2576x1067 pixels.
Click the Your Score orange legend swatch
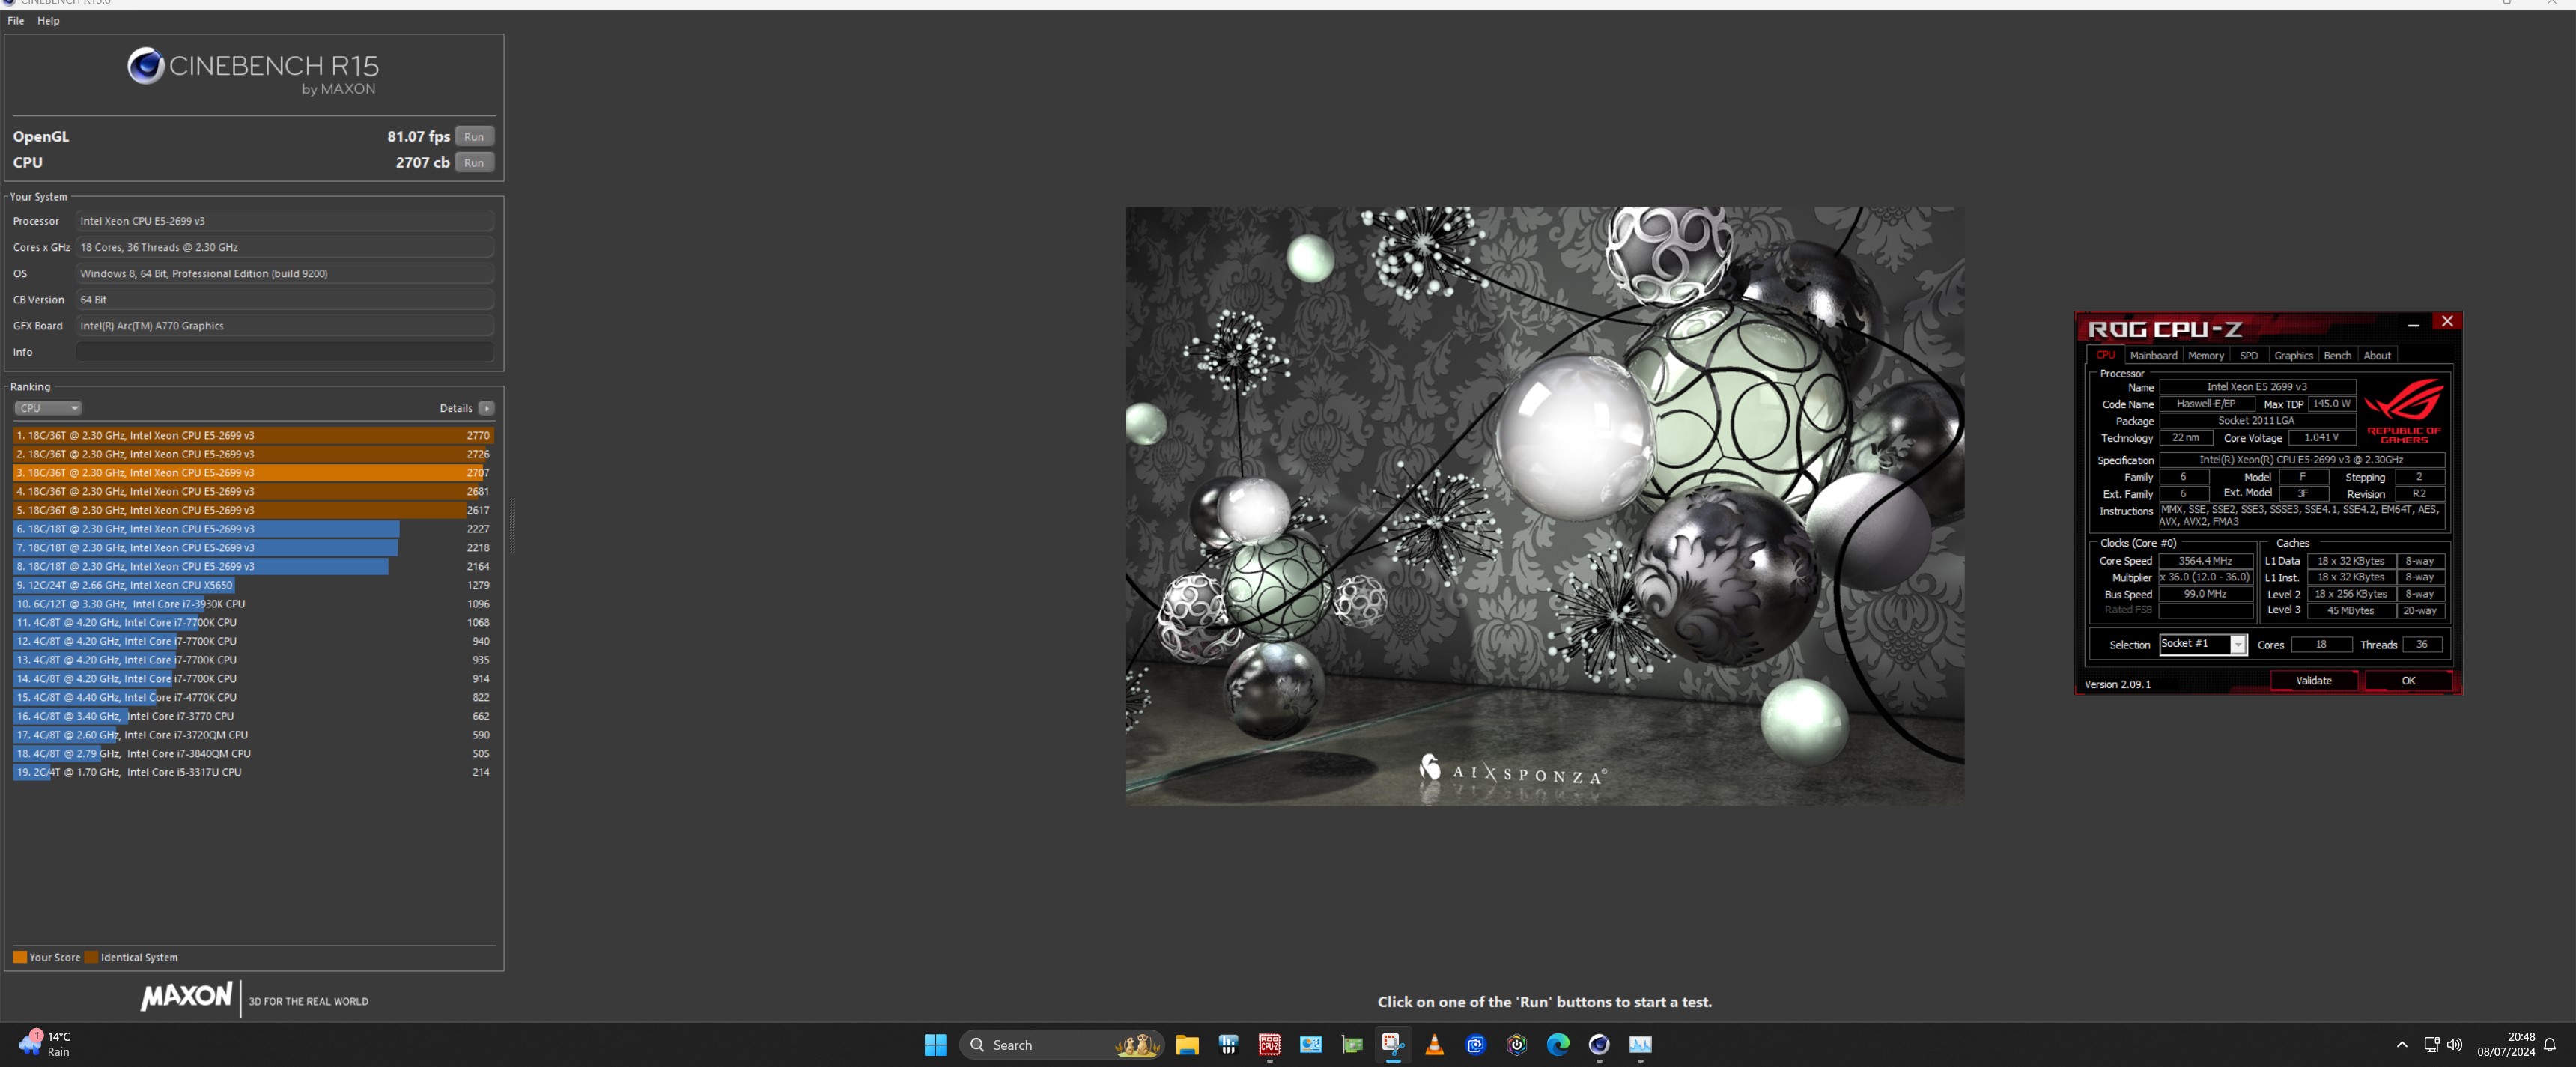pyautogui.click(x=20, y=957)
